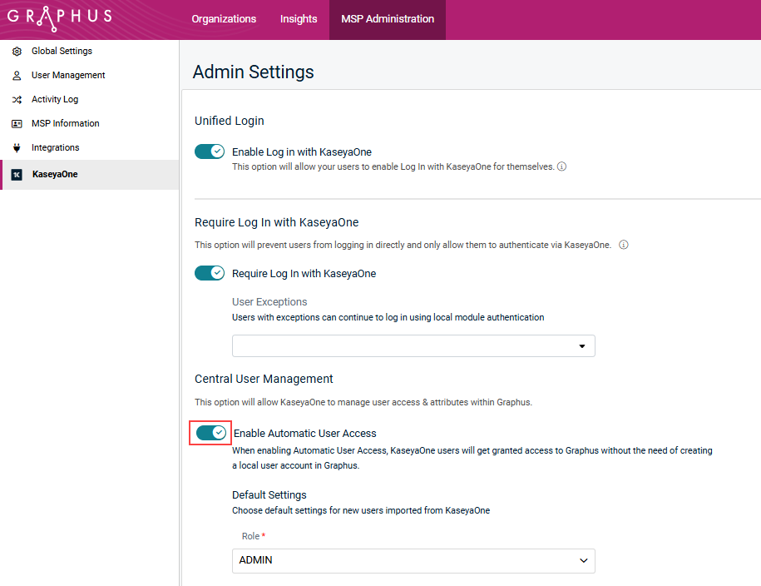The image size is (761, 586).
Task: Disable Enable Automatic User Access switch
Action: (211, 433)
